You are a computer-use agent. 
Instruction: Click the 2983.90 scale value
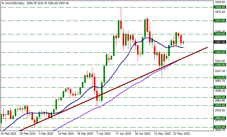[220, 100]
